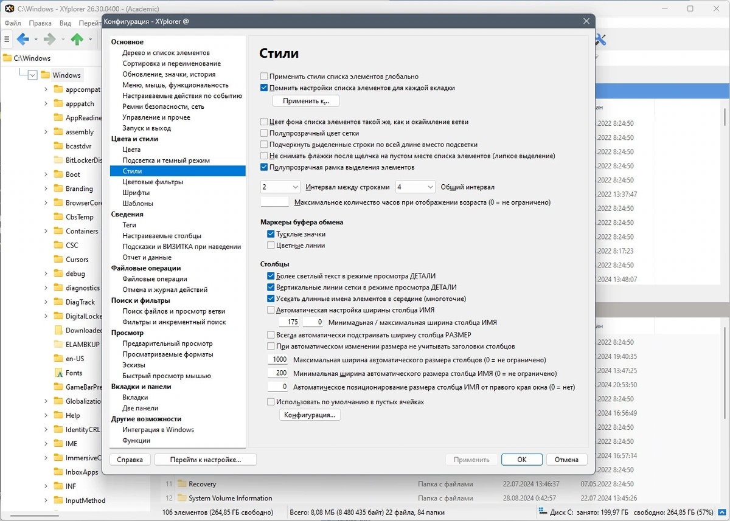Image resolution: width=730 pixels, height=521 pixels.
Task: Click the 'Отмена' button
Action: (x=566, y=460)
